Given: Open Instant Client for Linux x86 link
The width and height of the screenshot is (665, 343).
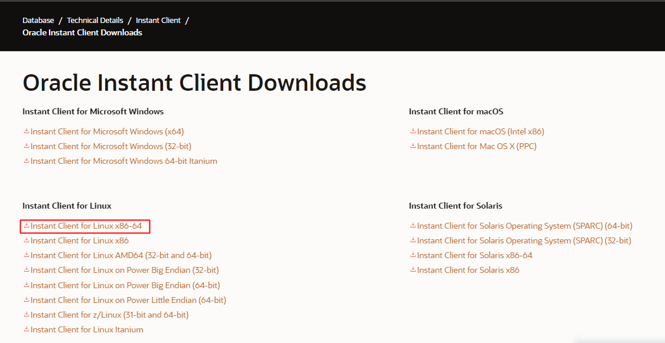Looking at the screenshot, I should click(80, 240).
